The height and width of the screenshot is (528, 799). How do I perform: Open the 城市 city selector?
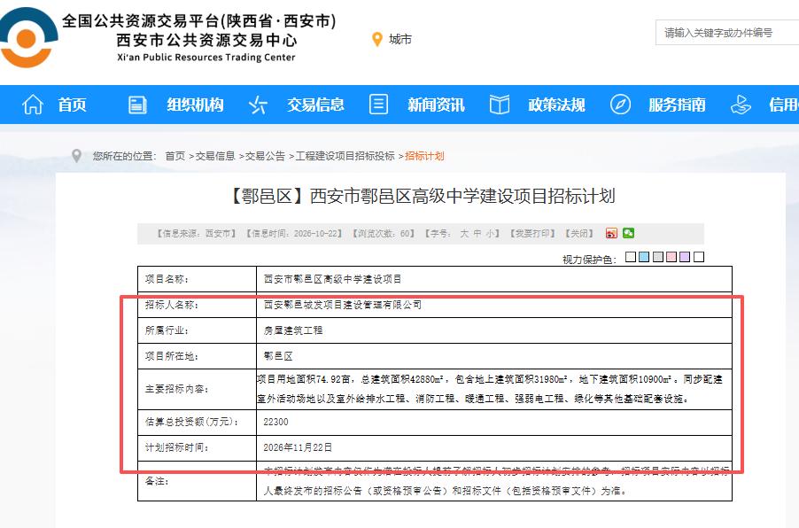[x=400, y=39]
